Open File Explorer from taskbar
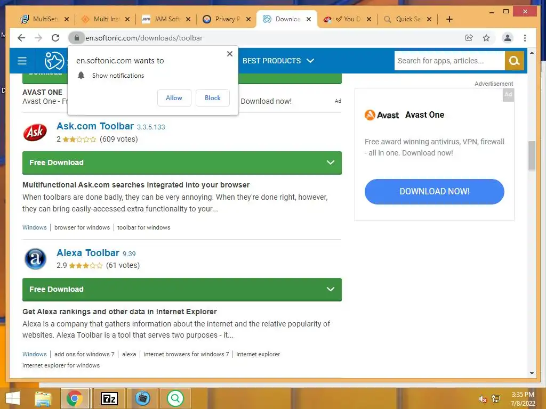546x409 pixels. tap(43, 398)
